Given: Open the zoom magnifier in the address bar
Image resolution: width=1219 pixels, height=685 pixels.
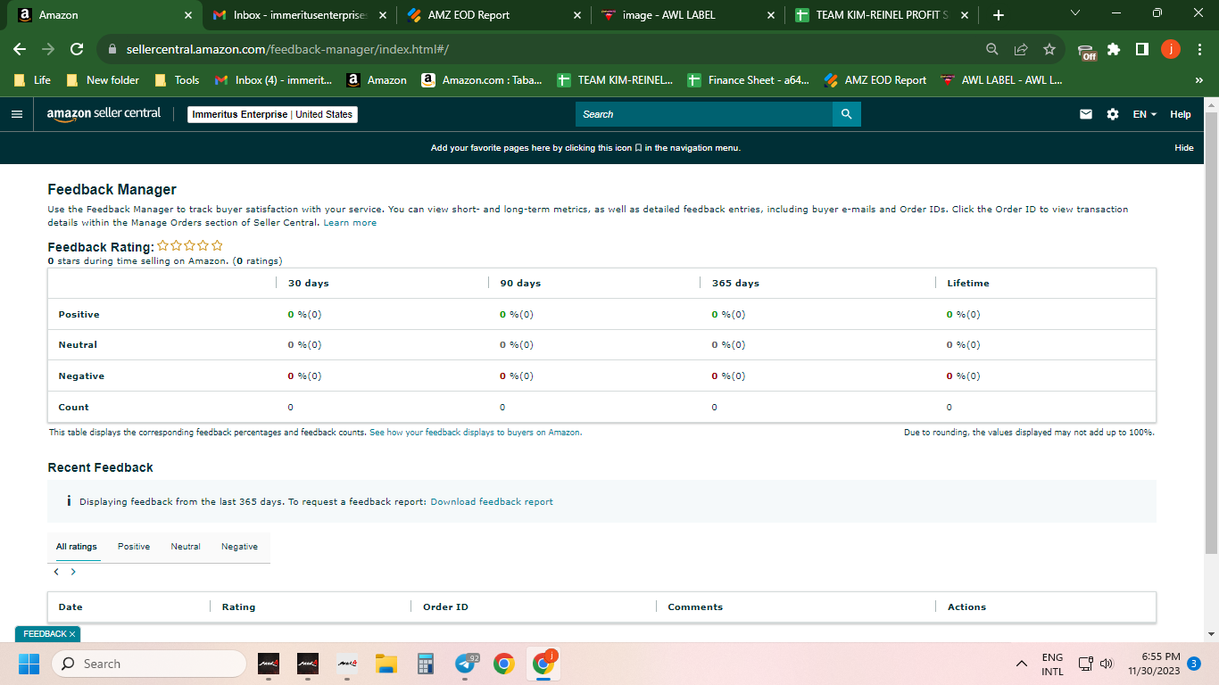Looking at the screenshot, I should (x=992, y=49).
